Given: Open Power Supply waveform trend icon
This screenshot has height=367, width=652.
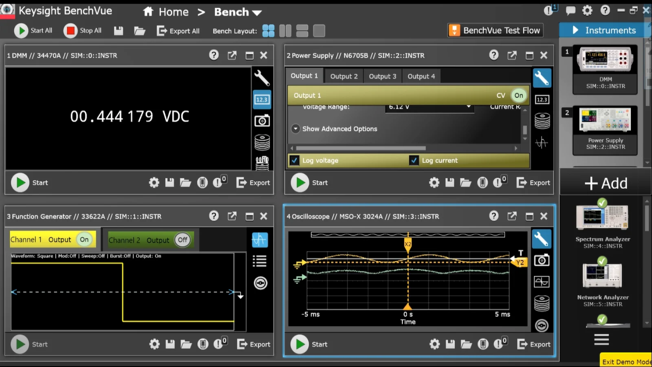Looking at the screenshot, I should (x=542, y=143).
